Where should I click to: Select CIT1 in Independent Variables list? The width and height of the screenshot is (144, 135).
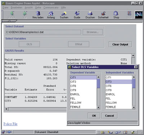pyautogui.click(x=119, y=78)
